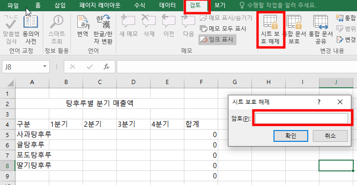Click the 3분기 cell

pyautogui.click(x=133, y=124)
